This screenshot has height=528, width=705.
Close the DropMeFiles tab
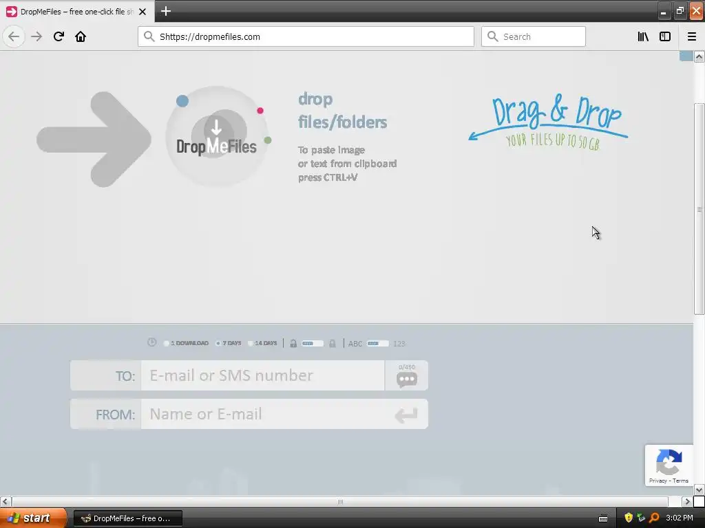143,12
